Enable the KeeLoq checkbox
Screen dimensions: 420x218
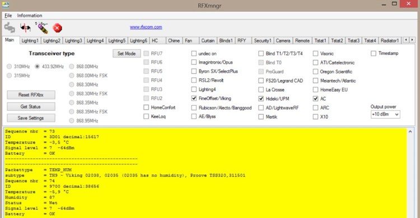[146, 116]
